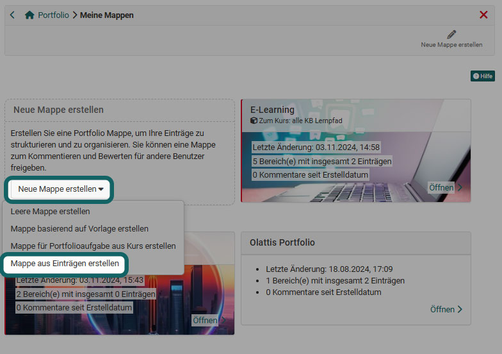Viewport: 502px width, 354px height.
Task: Click the red X close icon
Action: 483,15
